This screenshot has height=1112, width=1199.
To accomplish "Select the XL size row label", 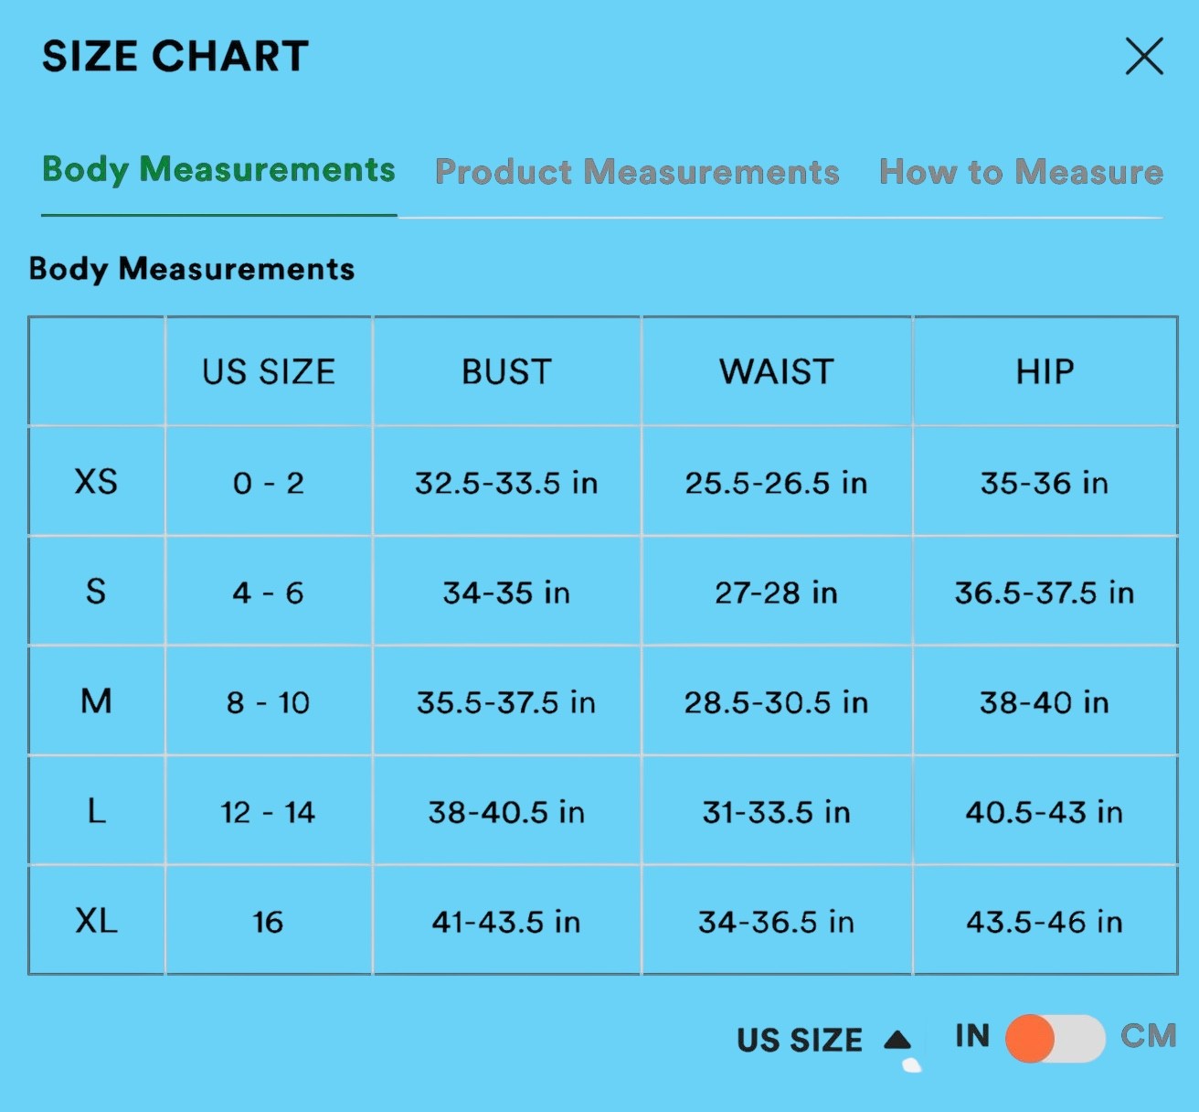I will coord(96,921).
